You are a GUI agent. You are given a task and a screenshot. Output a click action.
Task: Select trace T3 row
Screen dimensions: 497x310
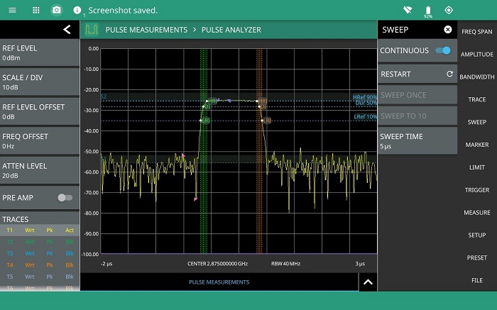point(40,253)
